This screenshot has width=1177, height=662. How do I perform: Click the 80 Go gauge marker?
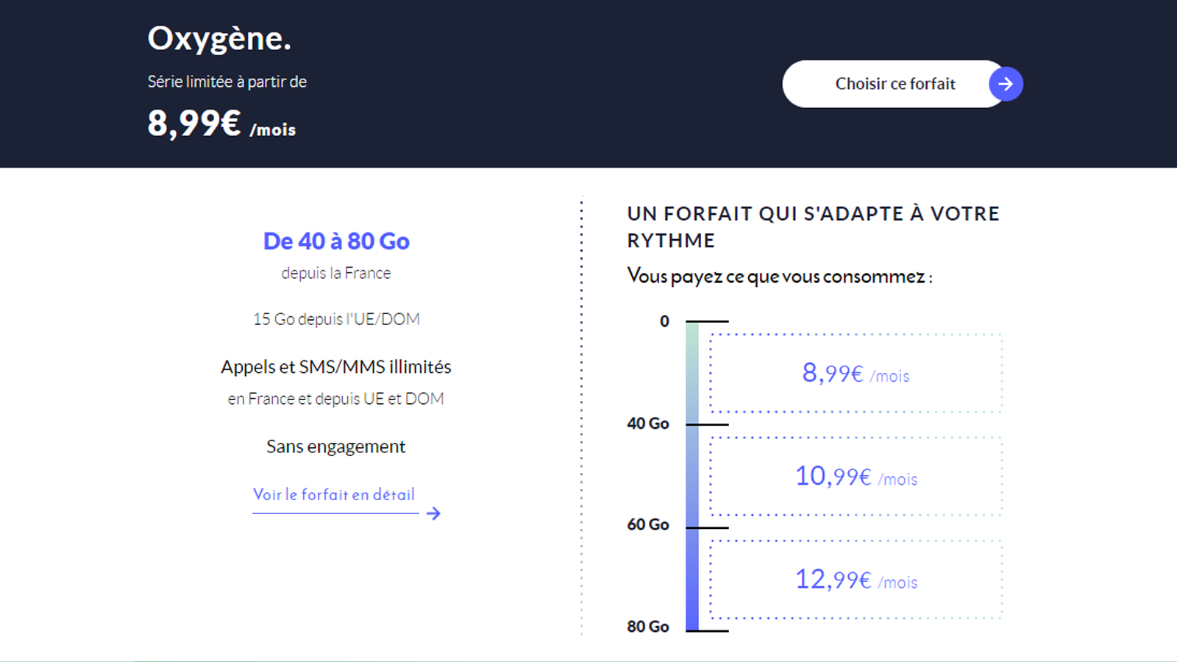point(648,627)
